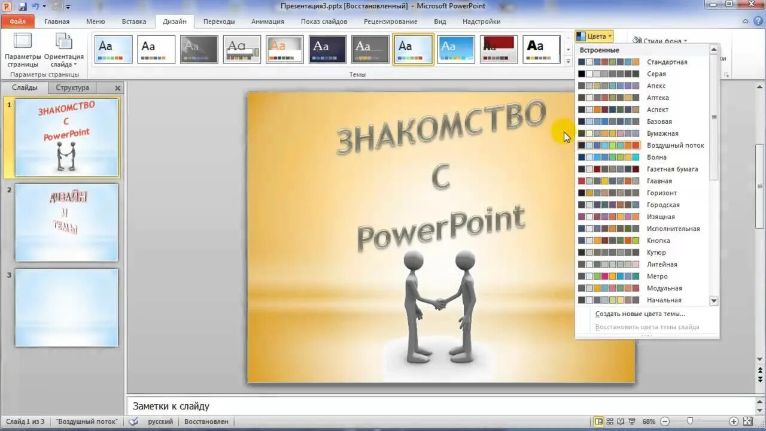766x431 pixels.
Task: Click the 68% zoom level button
Action: pos(649,421)
